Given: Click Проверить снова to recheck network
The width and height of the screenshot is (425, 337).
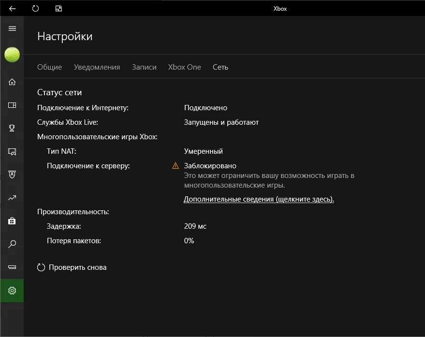Looking at the screenshot, I should click(72, 267).
